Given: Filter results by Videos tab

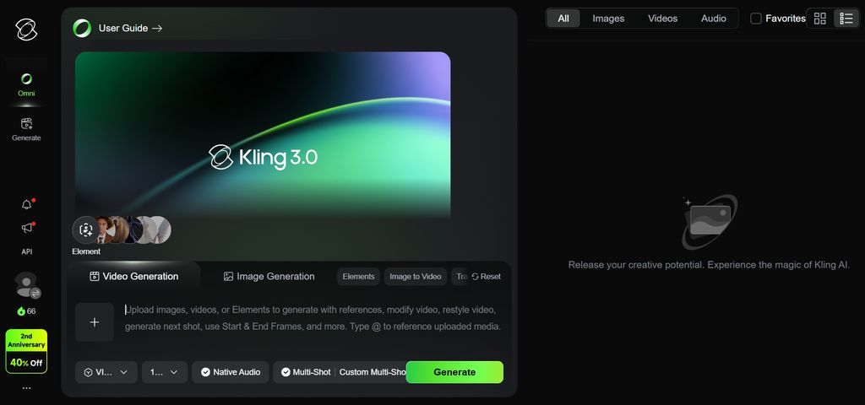Looking at the screenshot, I should tap(662, 19).
